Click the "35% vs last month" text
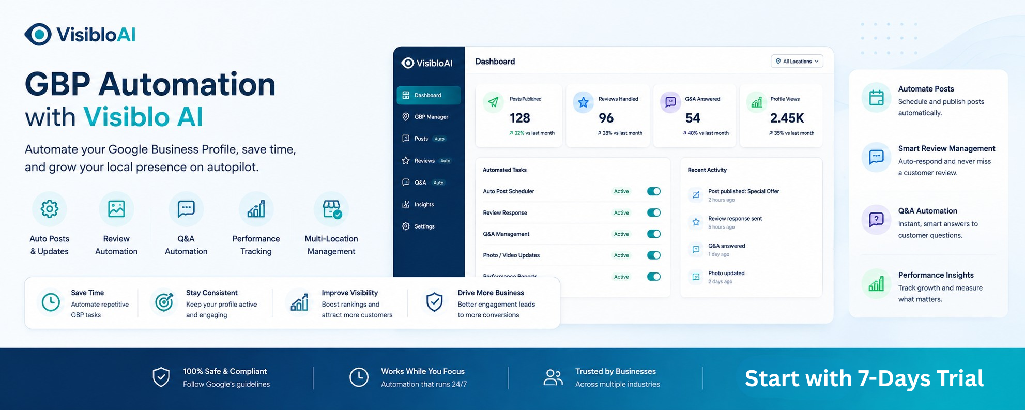Screen dimensions: 1025x410 click(794, 133)
